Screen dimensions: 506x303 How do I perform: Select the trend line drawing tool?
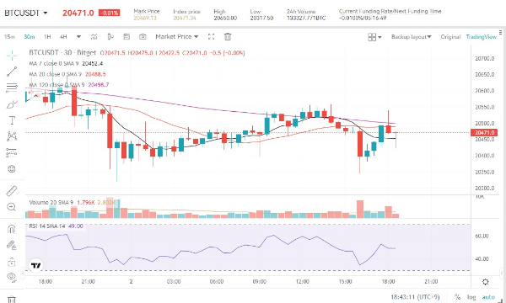click(x=12, y=72)
